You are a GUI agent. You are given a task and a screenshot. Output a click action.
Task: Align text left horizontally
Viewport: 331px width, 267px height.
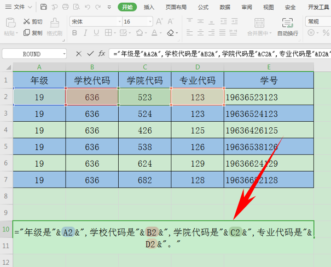(x=189, y=32)
